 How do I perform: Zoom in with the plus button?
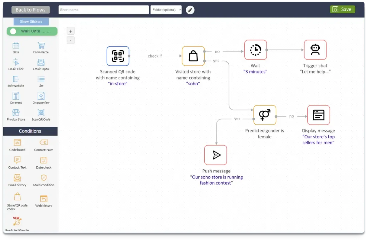pyautogui.click(x=70, y=31)
